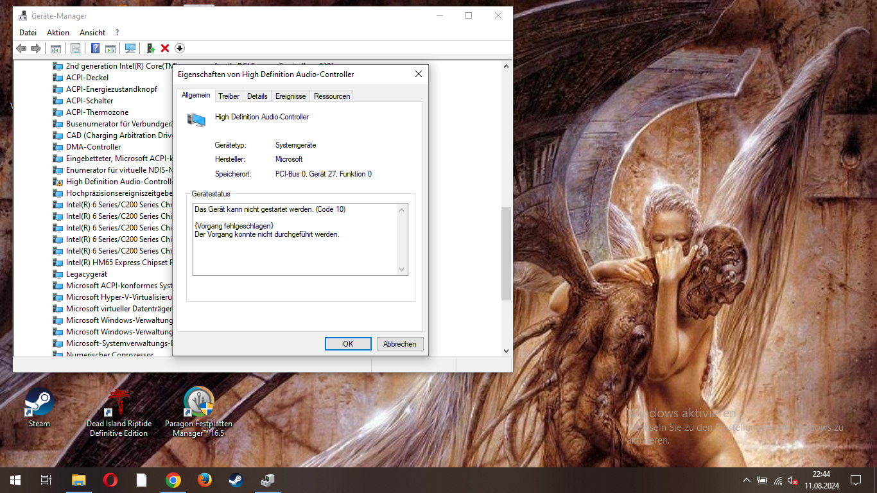
Task: Click the blue Help question mark icon
Action: 95,48
